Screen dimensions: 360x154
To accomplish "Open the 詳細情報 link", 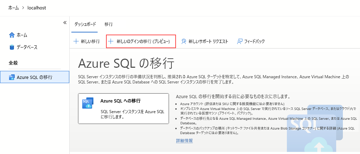I will (x=184, y=141).
